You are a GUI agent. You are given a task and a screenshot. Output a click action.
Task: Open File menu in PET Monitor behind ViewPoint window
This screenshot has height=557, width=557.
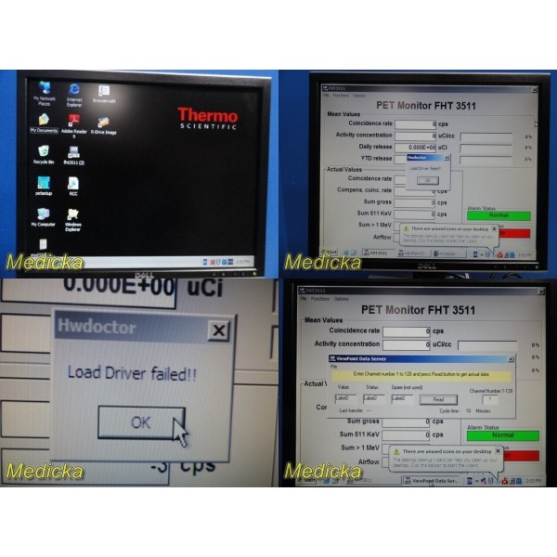[x=303, y=299]
